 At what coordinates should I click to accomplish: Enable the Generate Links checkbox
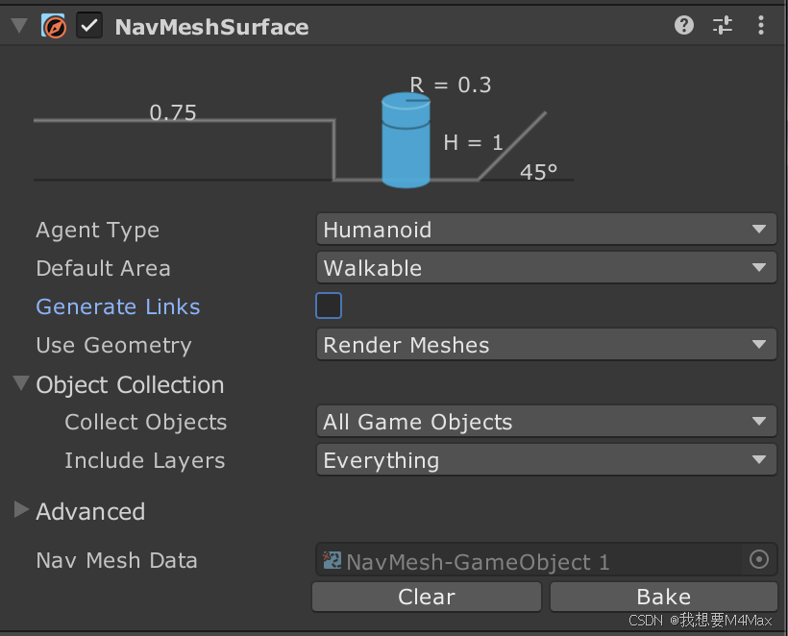tap(329, 306)
